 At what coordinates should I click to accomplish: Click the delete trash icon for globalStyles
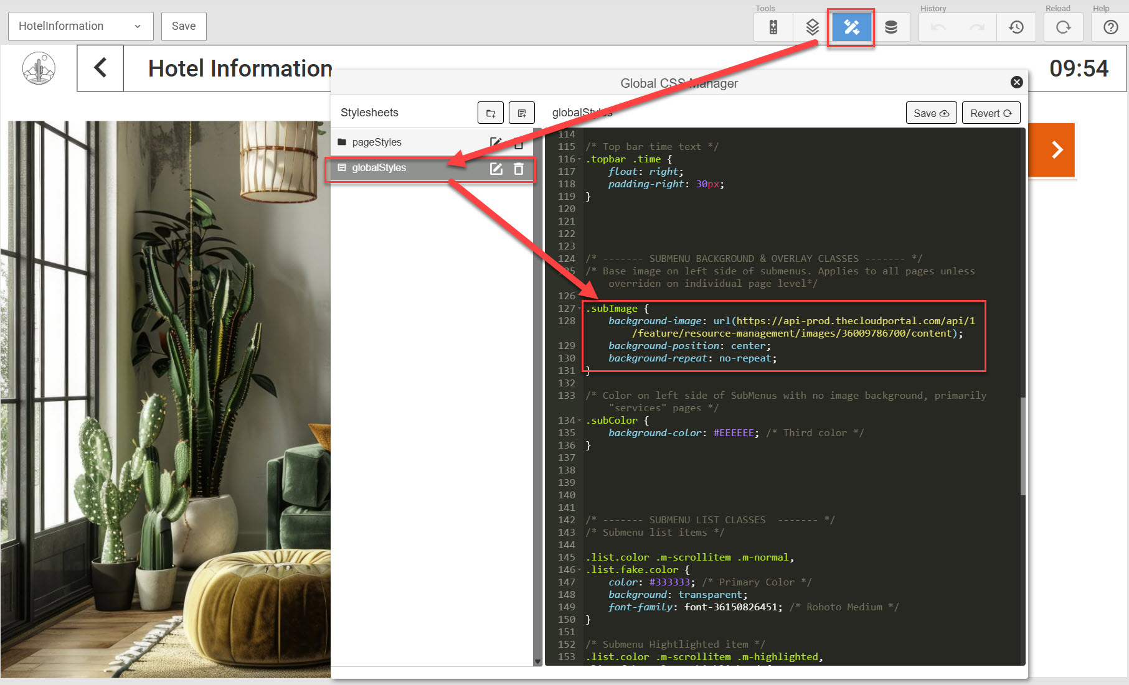[x=519, y=169]
